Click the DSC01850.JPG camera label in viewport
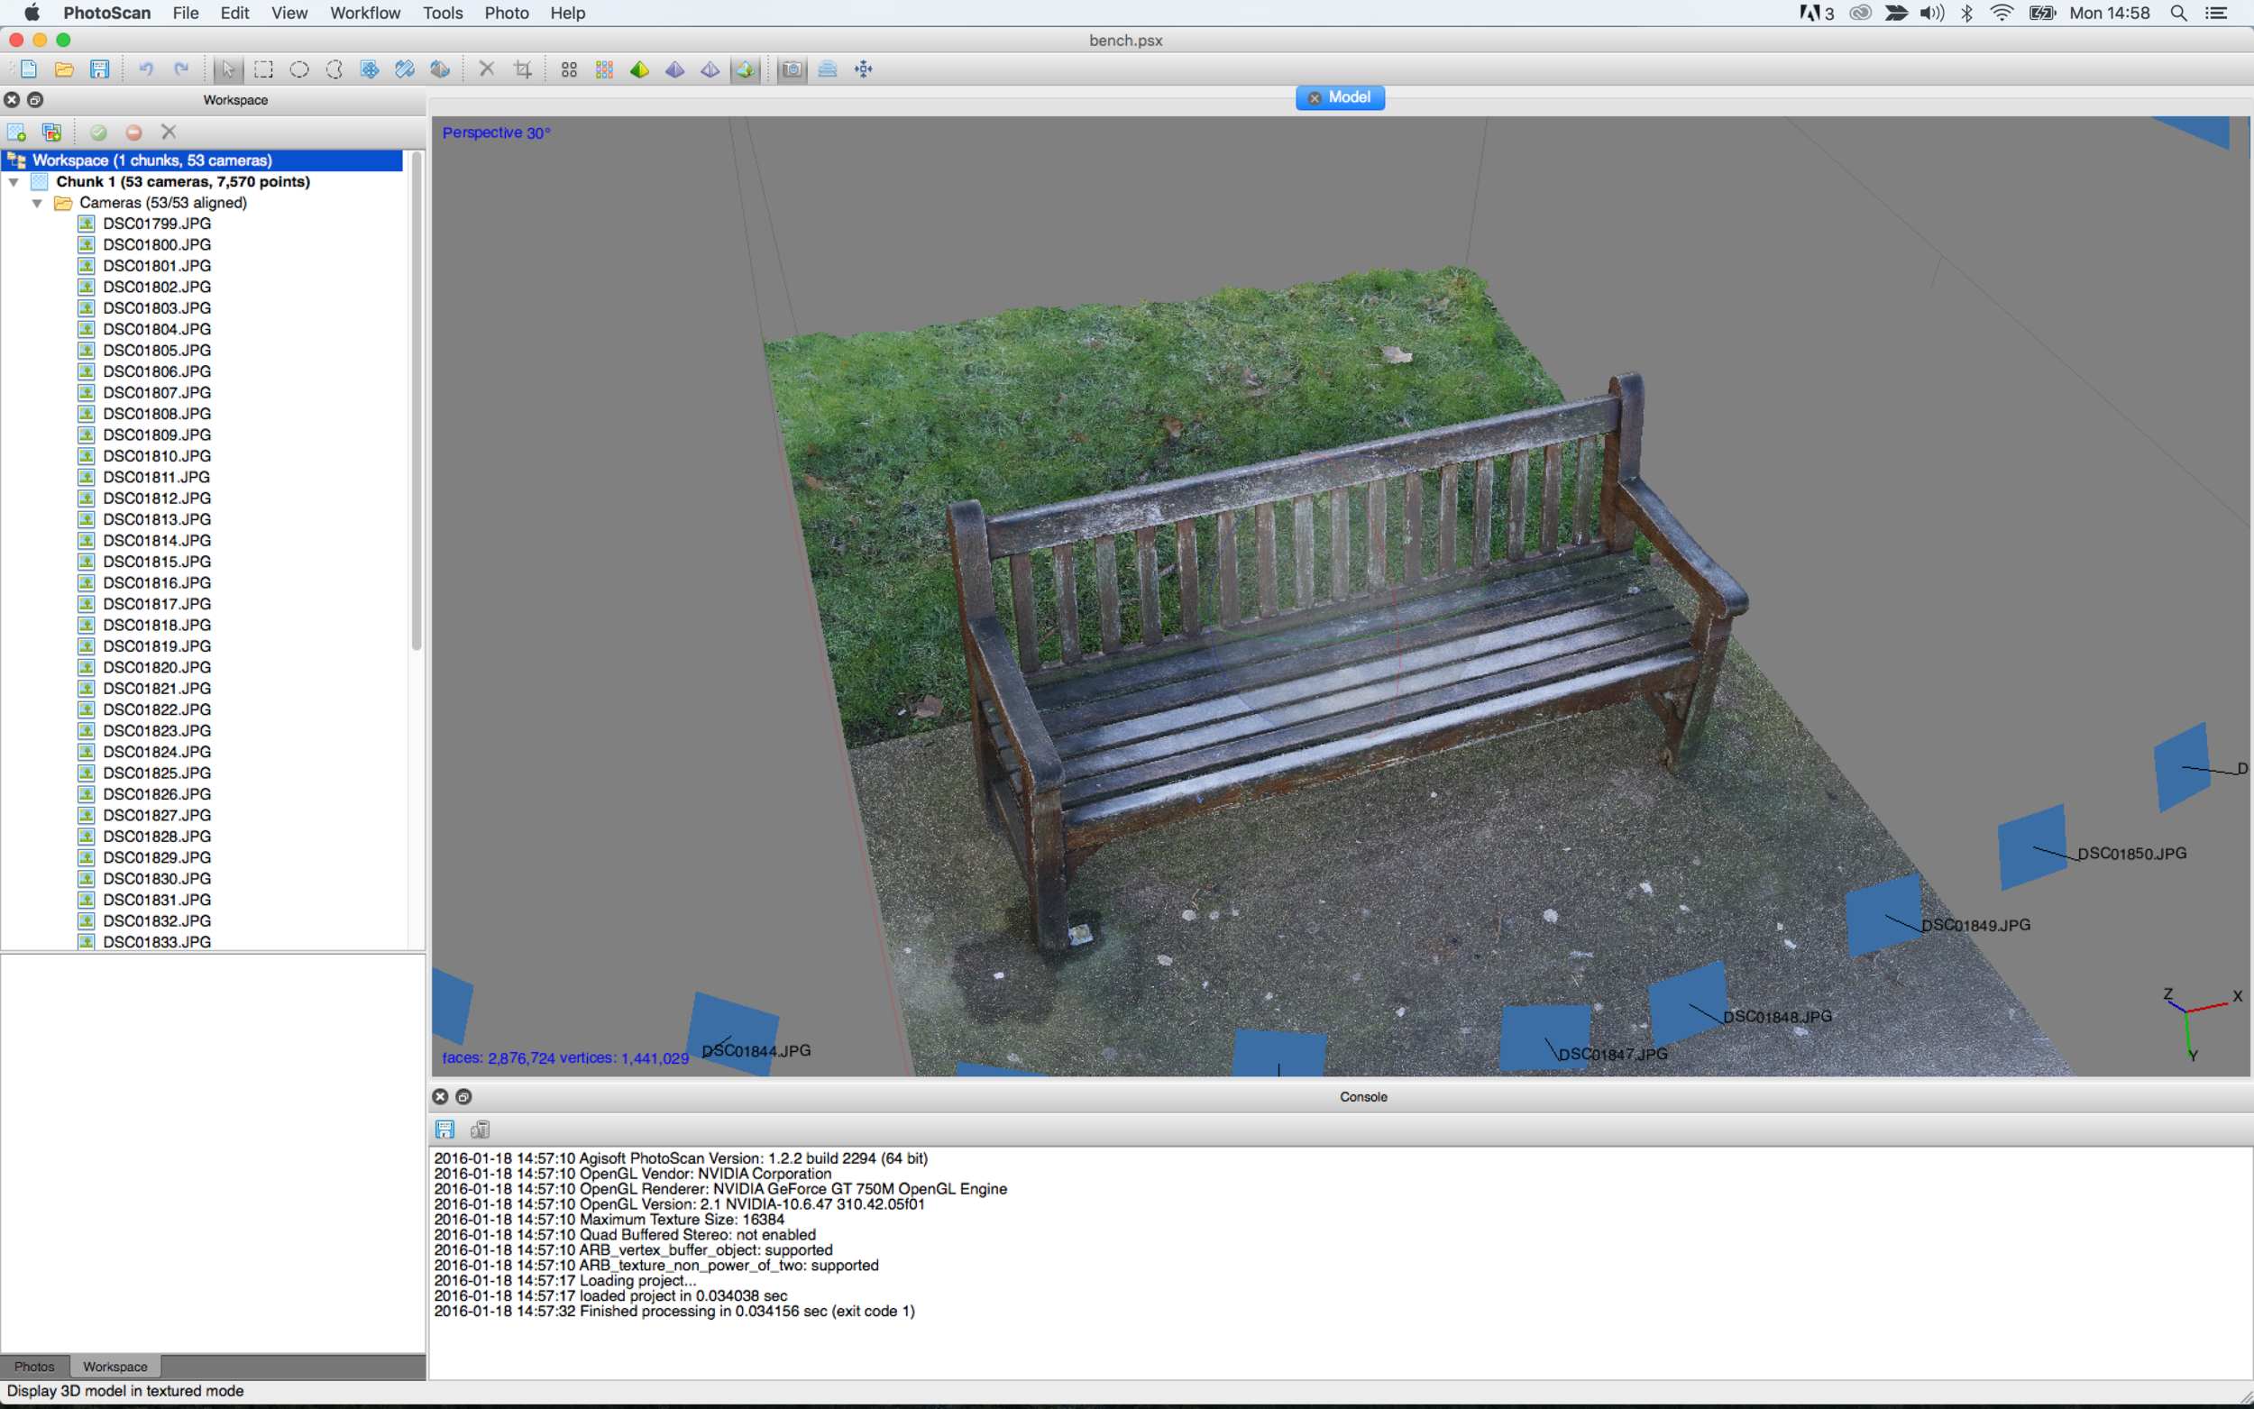Screen dimensions: 2254x1409 (x=2132, y=854)
